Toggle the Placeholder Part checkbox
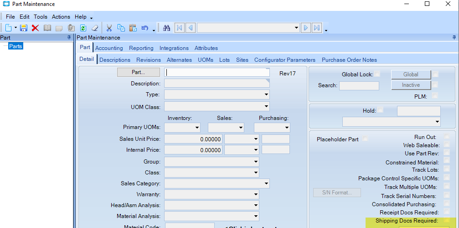This screenshot has height=228, width=459. pos(365,139)
